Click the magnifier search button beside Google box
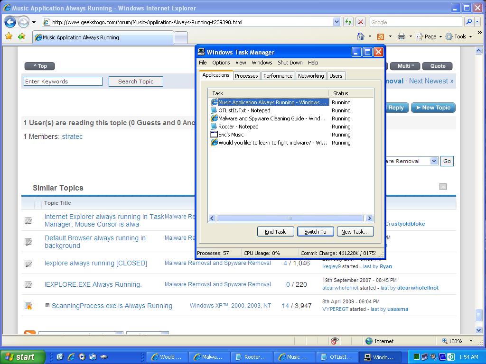This screenshot has width=486, height=364. click(469, 22)
